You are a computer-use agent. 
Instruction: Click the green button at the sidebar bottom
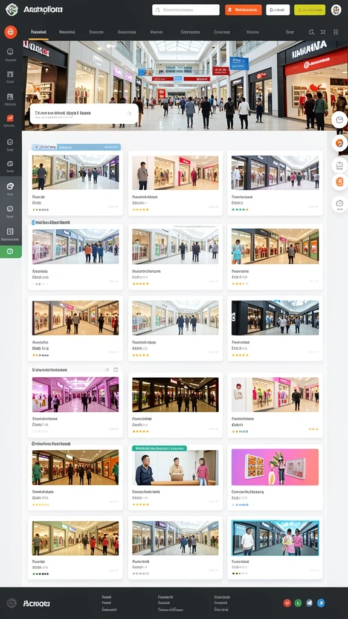pos(11,251)
